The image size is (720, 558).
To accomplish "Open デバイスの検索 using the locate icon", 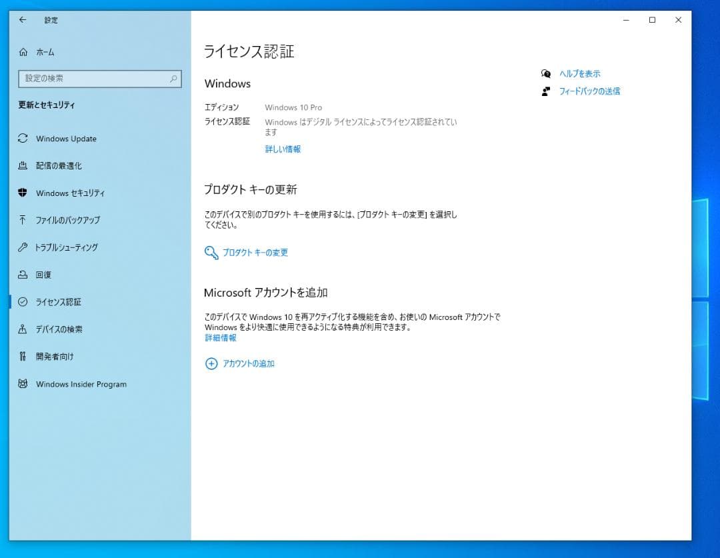I will [22, 329].
